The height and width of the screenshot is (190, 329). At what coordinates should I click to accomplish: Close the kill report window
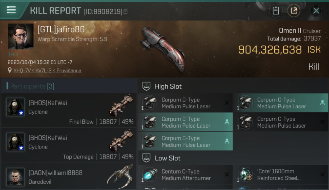(x=316, y=11)
